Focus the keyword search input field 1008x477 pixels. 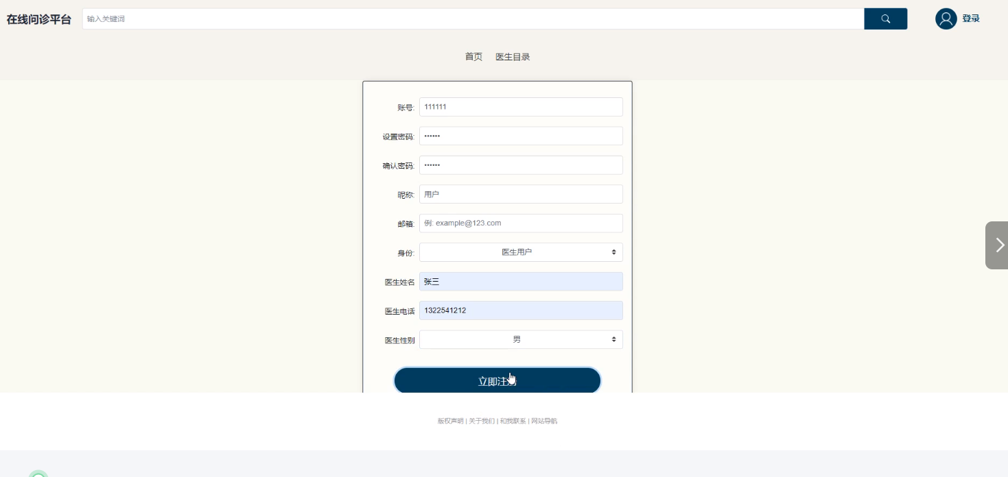click(473, 19)
